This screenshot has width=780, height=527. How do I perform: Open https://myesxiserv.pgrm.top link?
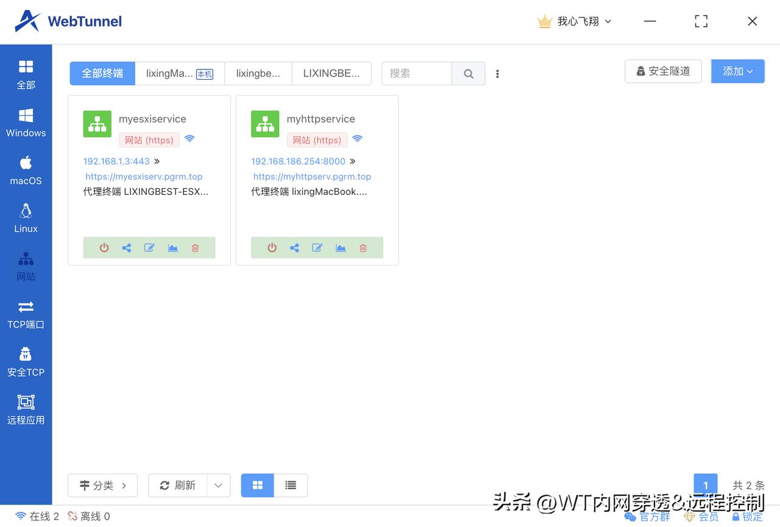click(x=144, y=177)
